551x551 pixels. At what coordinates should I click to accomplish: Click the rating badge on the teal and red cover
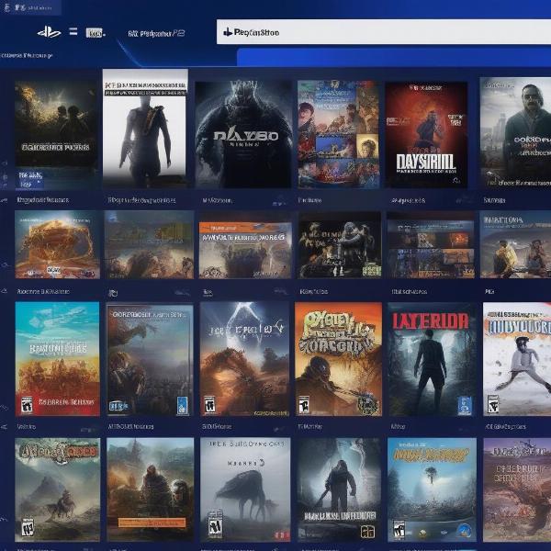27,405
